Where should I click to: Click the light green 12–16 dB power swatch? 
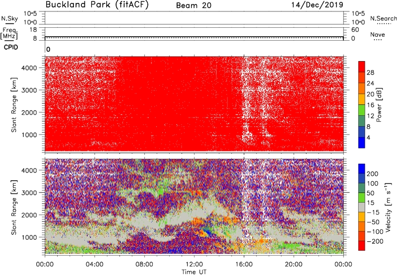pos(362,110)
